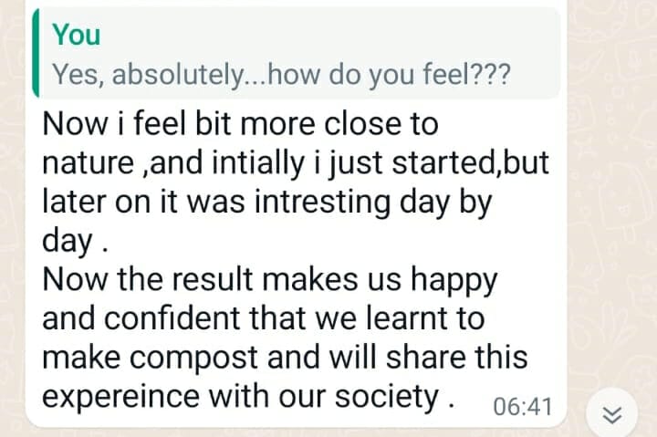Screen dimensions: 657x437
Task: Tap the "You" sender name in quote
Action: [76, 35]
